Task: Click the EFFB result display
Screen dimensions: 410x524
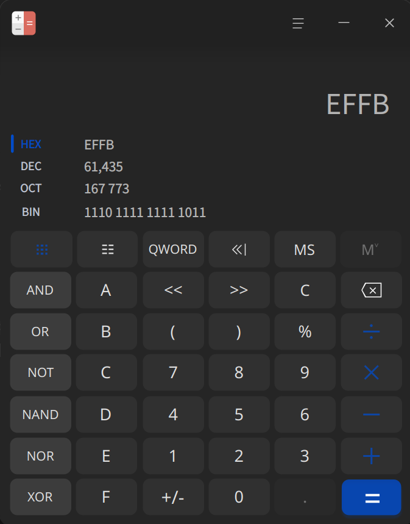Action: pos(358,104)
